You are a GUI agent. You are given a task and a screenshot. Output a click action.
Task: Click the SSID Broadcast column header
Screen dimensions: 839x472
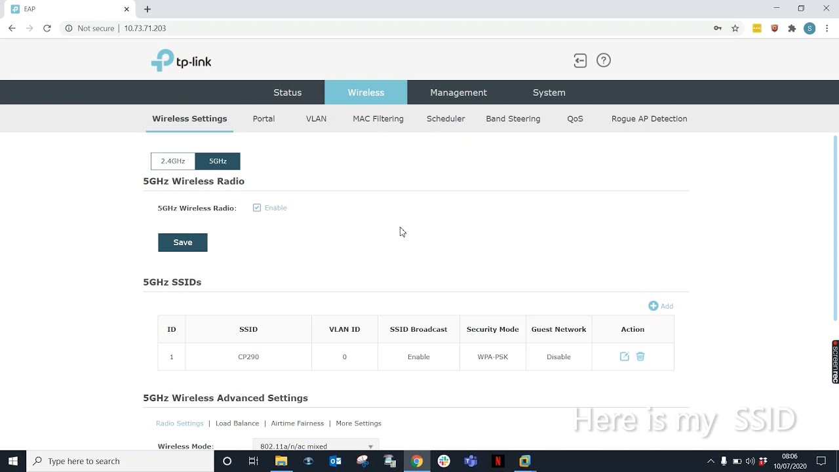[x=419, y=329]
